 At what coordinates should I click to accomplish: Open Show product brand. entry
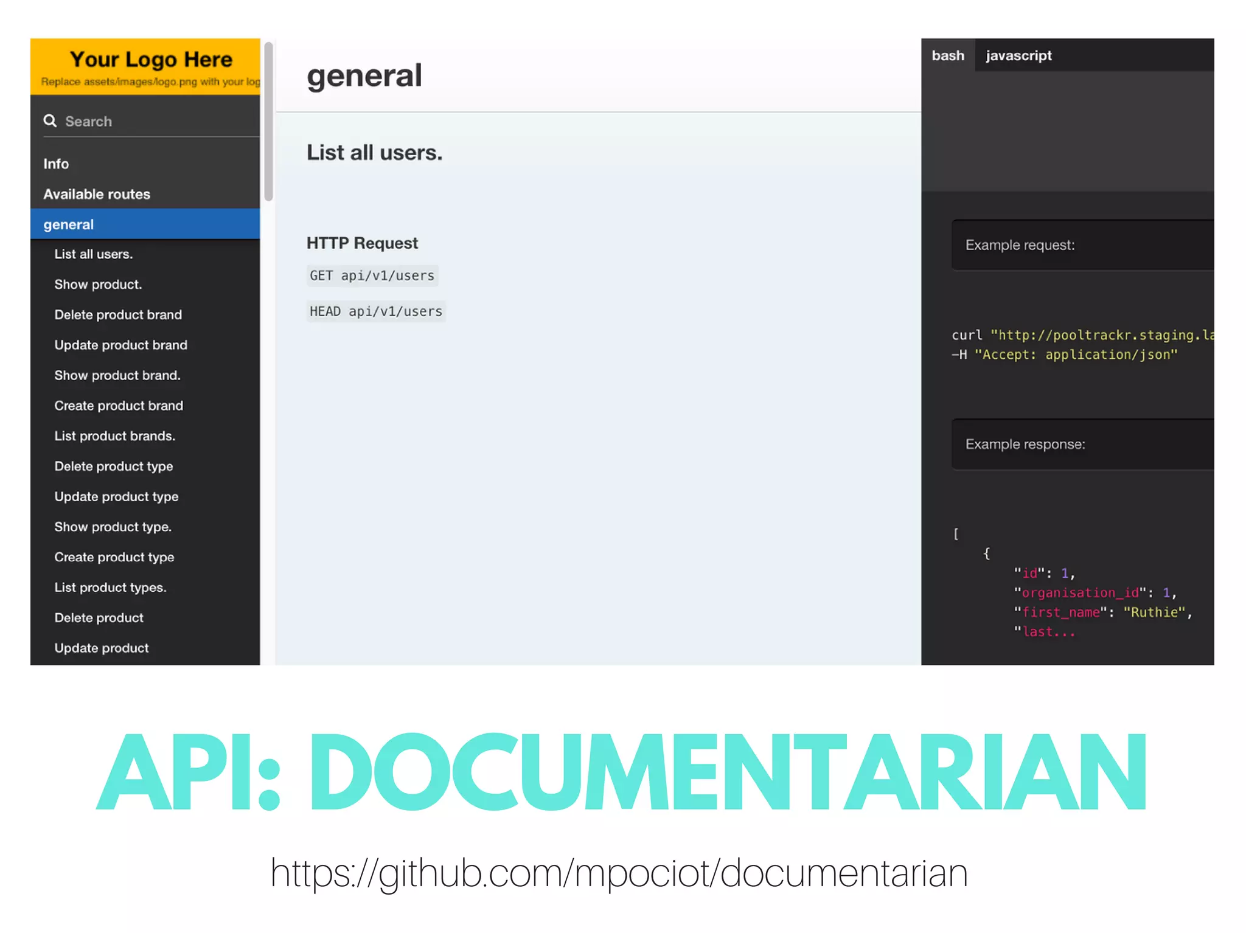[117, 375]
